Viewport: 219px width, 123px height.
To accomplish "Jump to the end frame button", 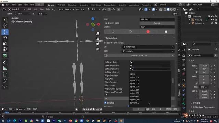I will (x=101, y=109).
